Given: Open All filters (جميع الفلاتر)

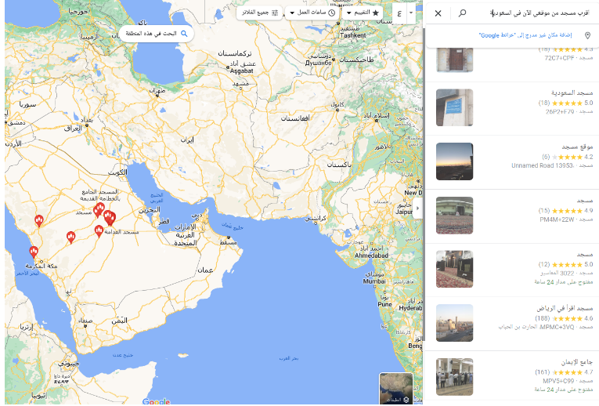Looking at the screenshot, I should [x=260, y=13].
